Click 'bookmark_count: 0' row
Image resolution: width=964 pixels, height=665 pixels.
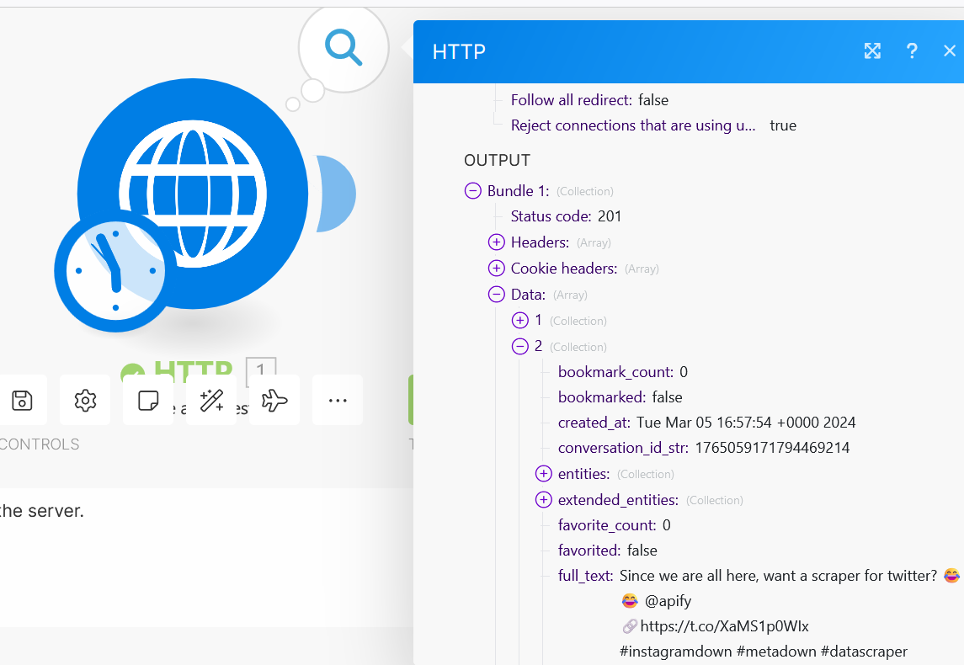pos(622,372)
